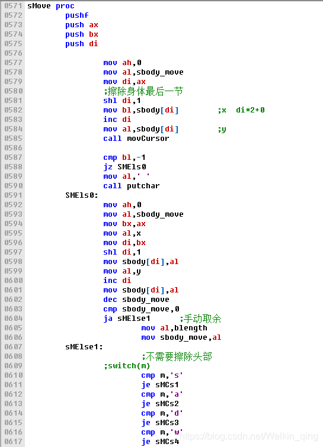Click 'mov al,sbody[di]' on line 0584
The height and width of the screenshot is (447, 323).
pos(141,129)
